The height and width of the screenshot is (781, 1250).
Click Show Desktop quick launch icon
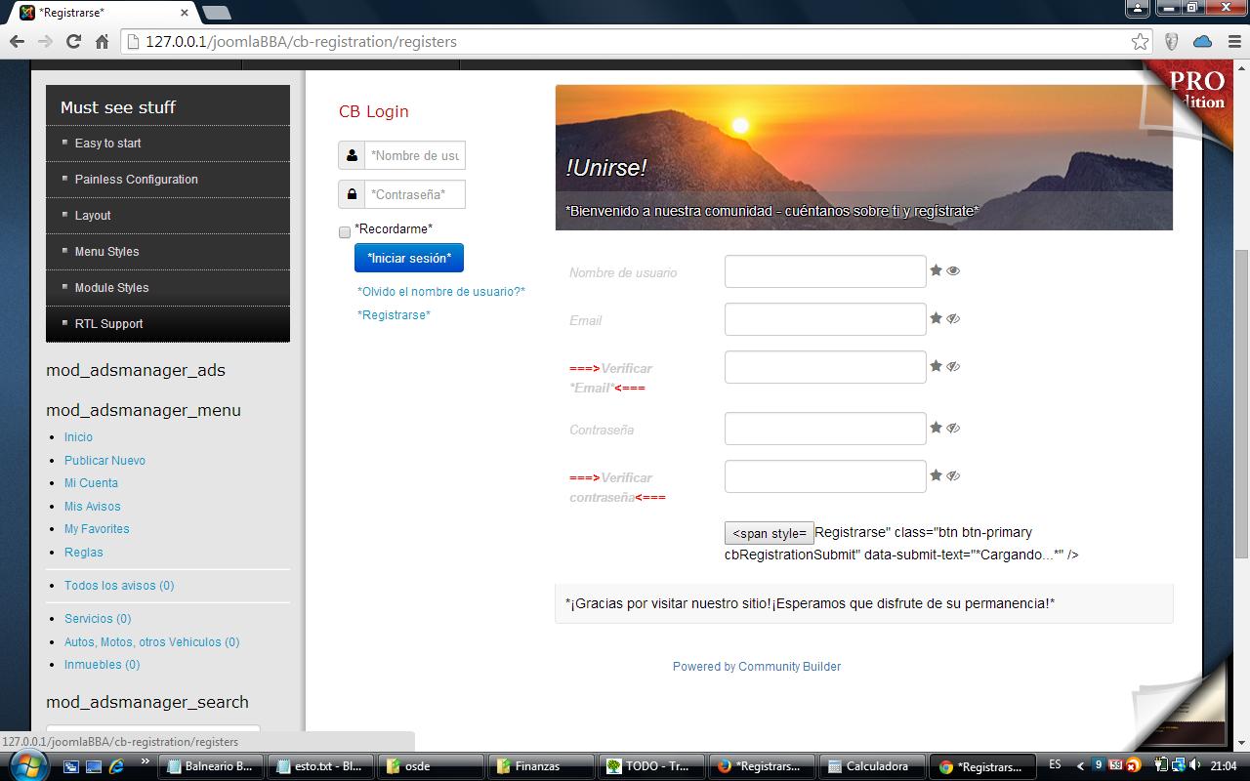[94, 766]
